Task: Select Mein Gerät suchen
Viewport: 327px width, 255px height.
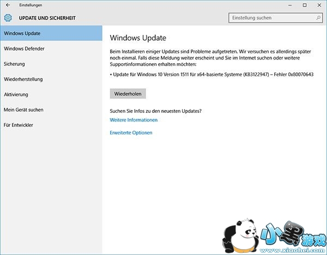Action: (x=51, y=110)
